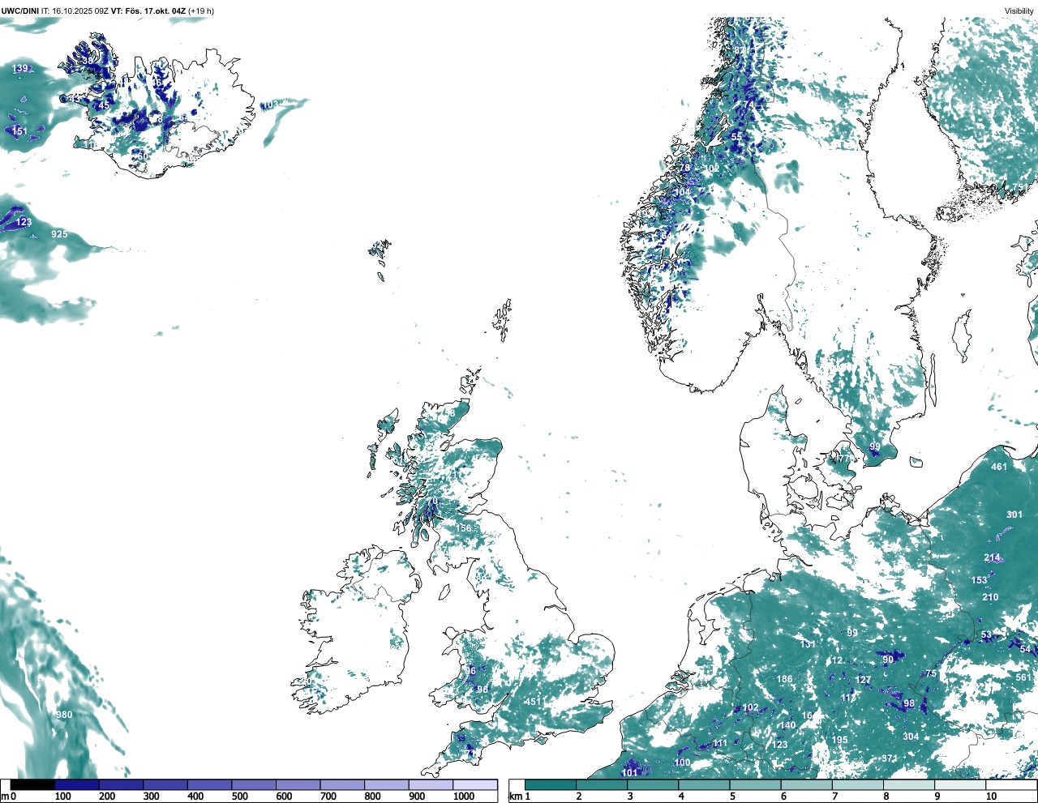
Task: Click the '500' tick on meter scale
Action: click(x=240, y=797)
